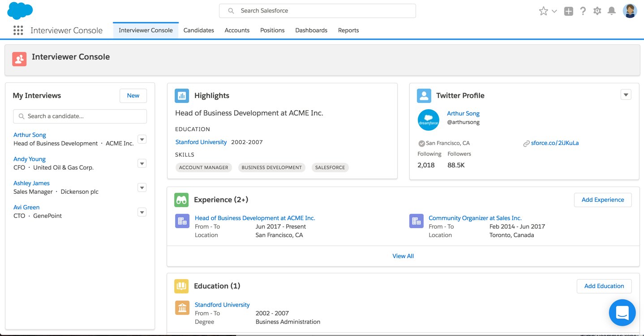
Task: Open the Positions tab
Action: point(272,30)
